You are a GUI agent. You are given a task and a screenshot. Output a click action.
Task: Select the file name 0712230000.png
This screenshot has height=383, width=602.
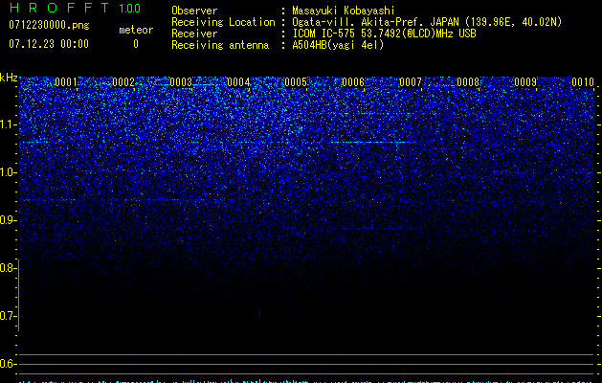[49, 25]
